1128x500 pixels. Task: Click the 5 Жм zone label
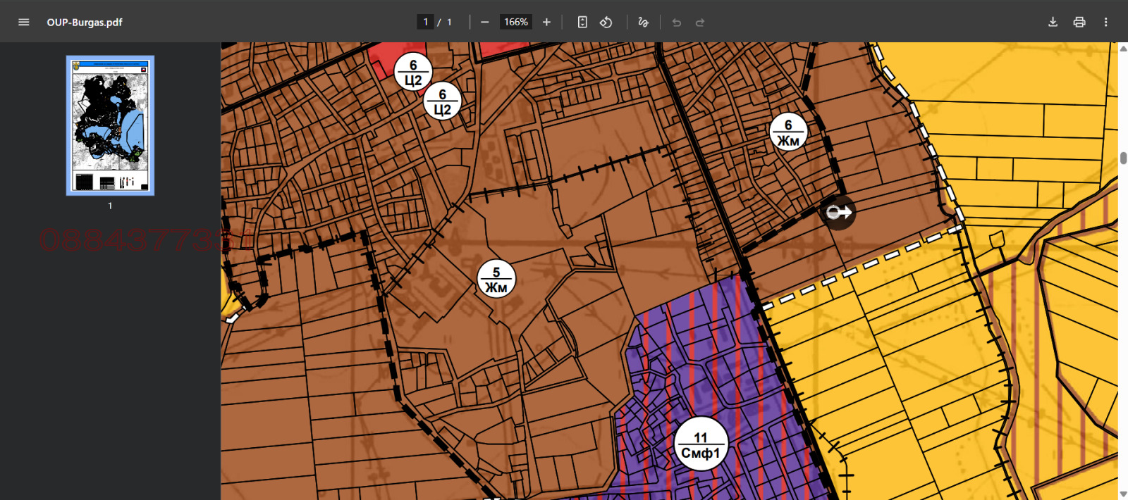tap(496, 280)
